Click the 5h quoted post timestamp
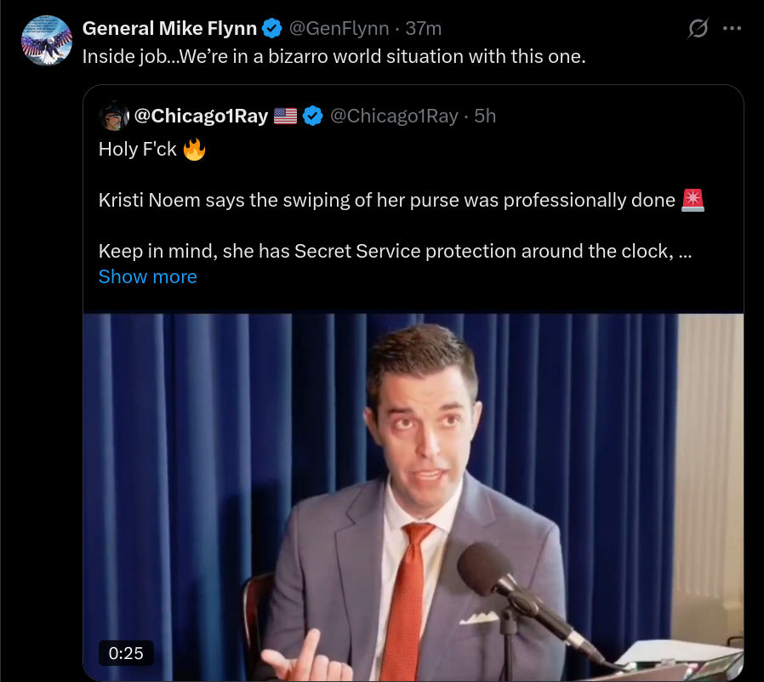Image resolution: width=764 pixels, height=682 pixels. (x=485, y=116)
